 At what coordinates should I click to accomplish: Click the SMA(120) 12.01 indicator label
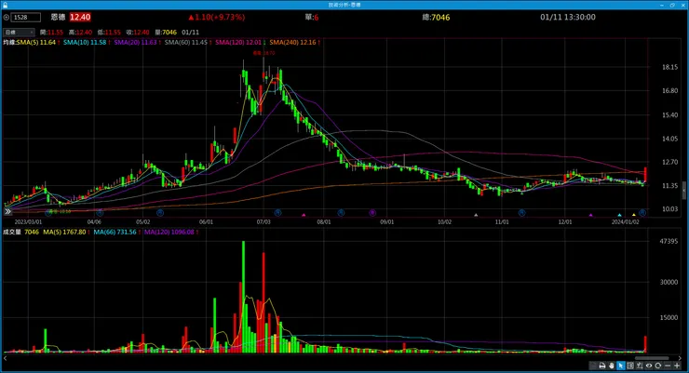(x=240, y=43)
